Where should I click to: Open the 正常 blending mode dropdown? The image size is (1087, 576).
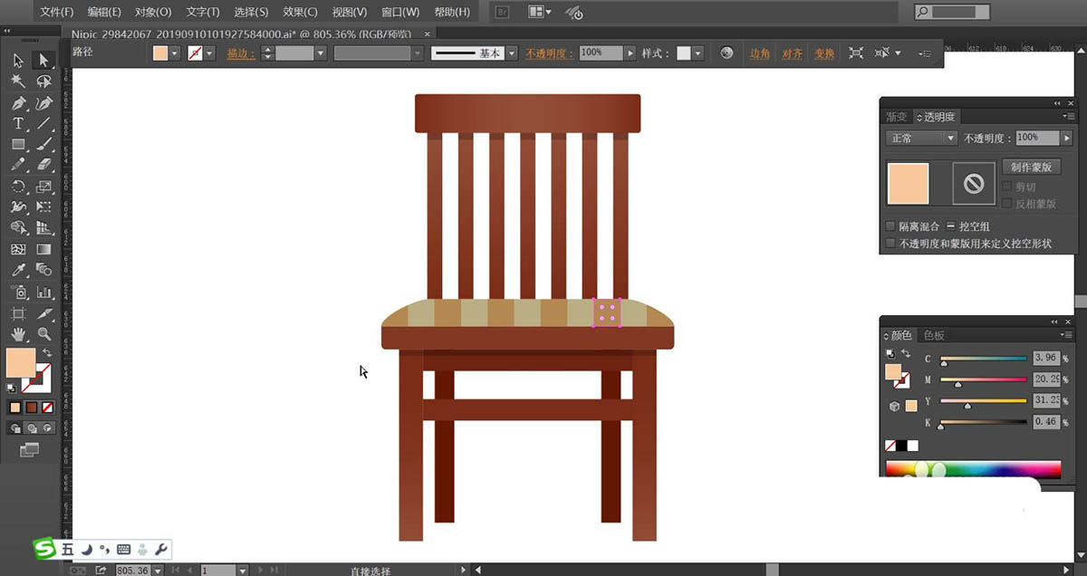coord(921,139)
